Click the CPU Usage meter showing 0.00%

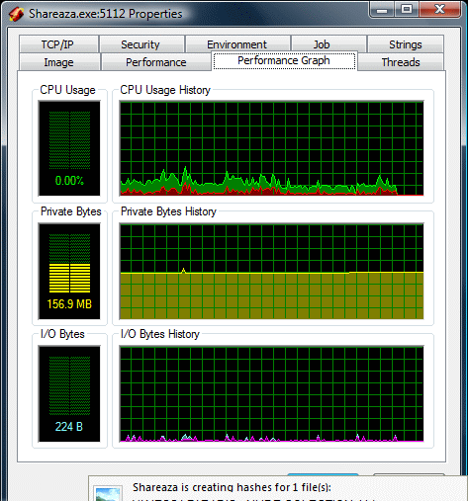[x=69, y=148]
